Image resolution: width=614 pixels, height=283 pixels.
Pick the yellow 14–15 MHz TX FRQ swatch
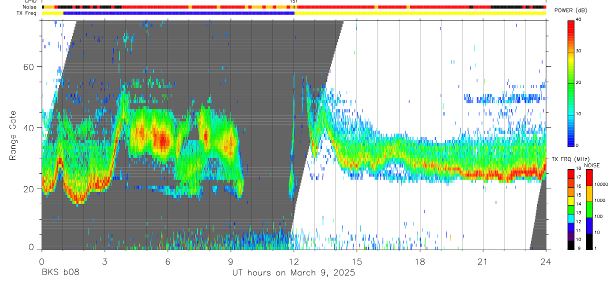coord(570,200)
